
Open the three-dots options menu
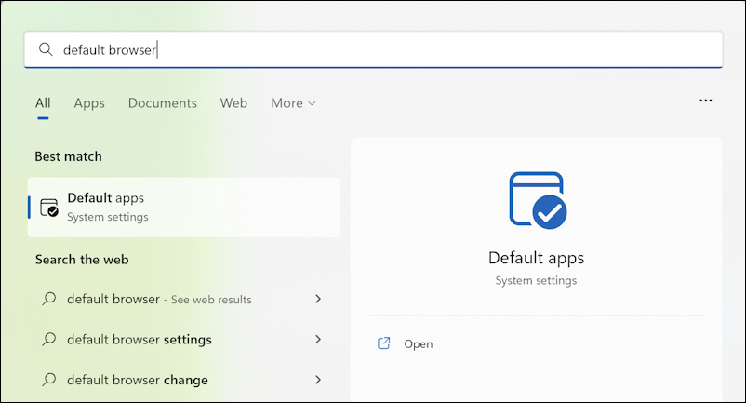pos(706,101)
